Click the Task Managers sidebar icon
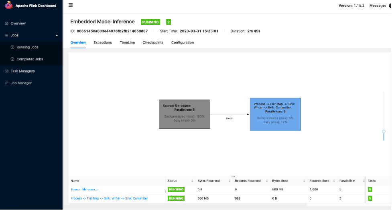 [6, 71]
